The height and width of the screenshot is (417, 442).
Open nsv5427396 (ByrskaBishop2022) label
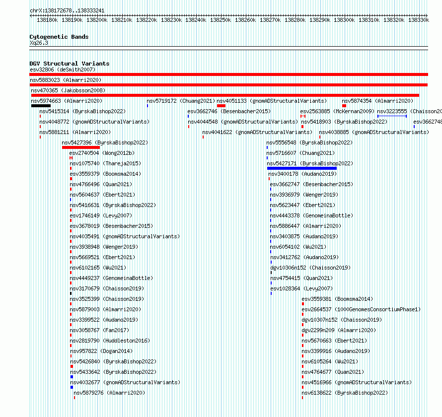pos(105,142)
